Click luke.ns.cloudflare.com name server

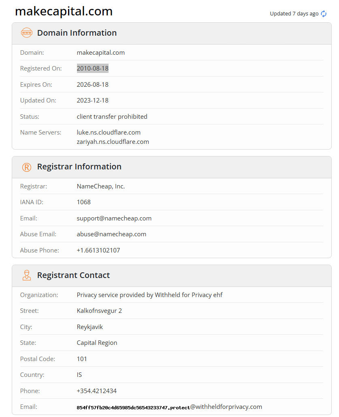[109, 133]
